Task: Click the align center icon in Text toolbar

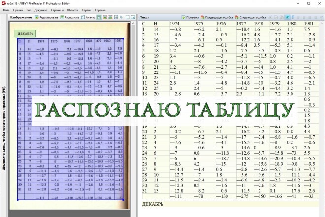Action: [304, 17]
